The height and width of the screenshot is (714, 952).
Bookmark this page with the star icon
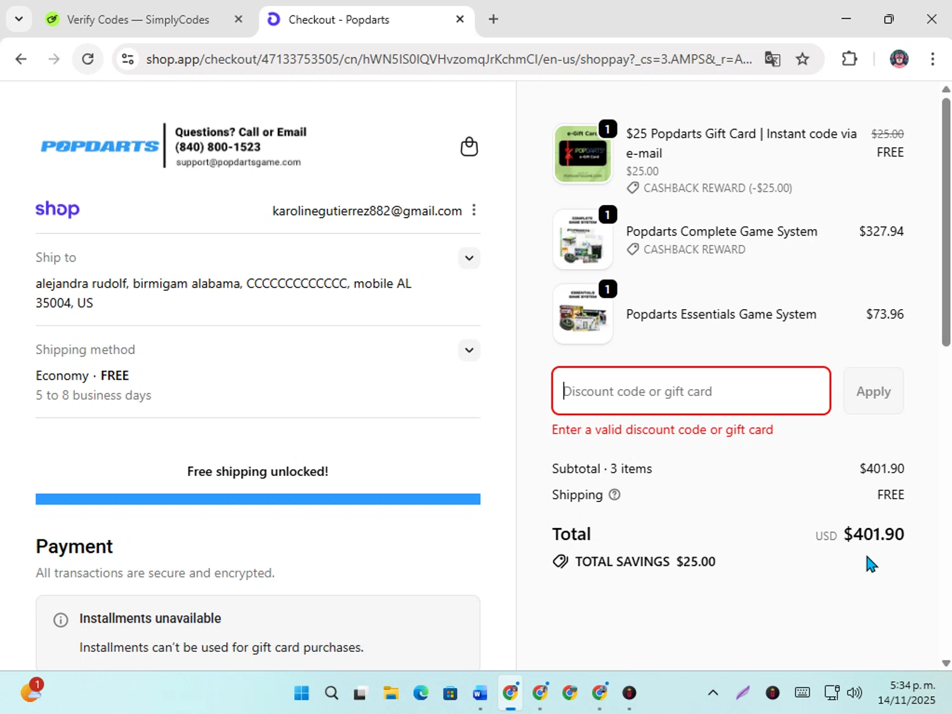803,59
